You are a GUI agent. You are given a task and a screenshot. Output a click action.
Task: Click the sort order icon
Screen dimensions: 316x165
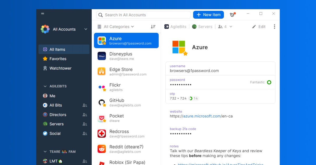(153, 27)
